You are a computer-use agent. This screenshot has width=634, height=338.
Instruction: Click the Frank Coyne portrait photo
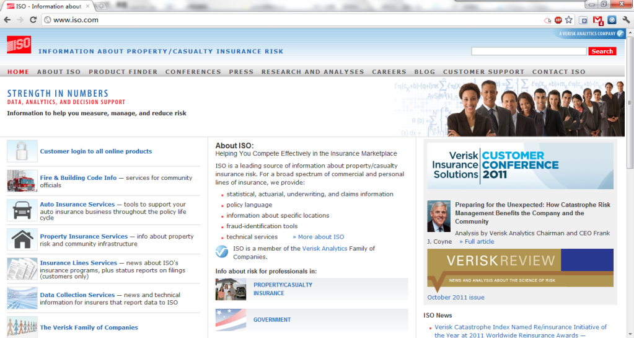439,216
